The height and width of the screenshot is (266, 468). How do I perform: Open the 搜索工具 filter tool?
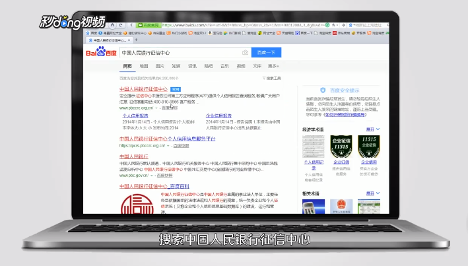tap(271, 79)
